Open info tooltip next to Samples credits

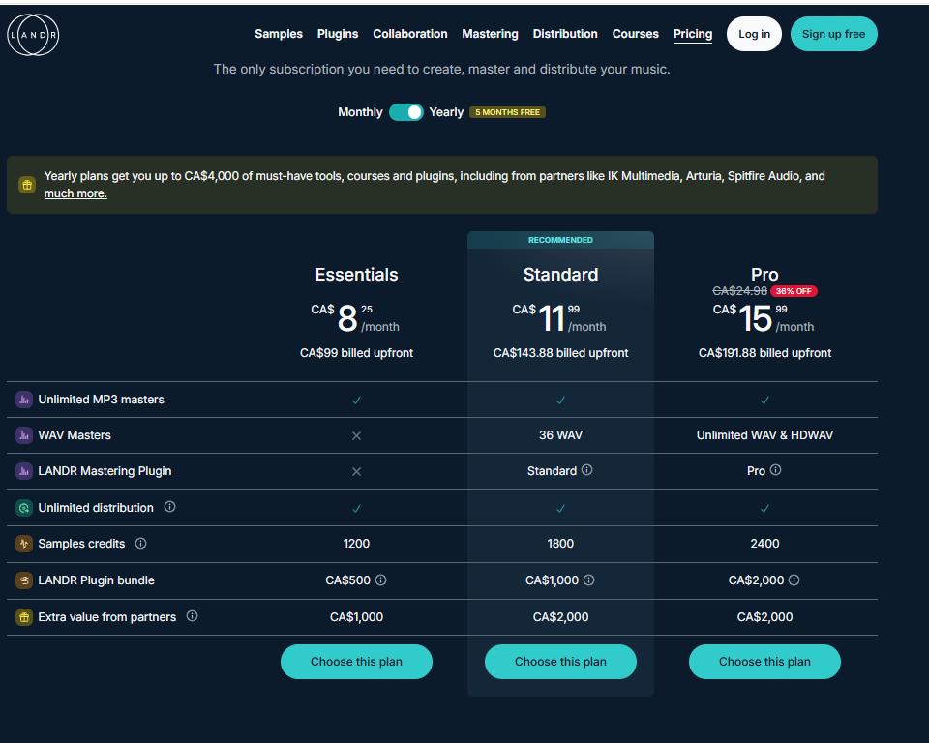point(140,543)
